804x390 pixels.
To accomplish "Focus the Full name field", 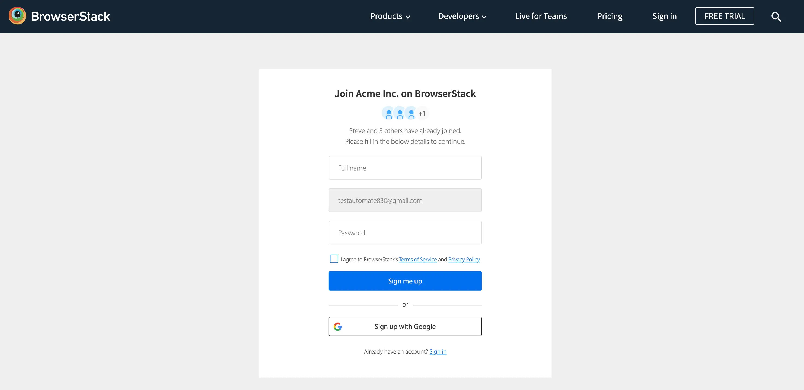I will (x=405, y=168).
